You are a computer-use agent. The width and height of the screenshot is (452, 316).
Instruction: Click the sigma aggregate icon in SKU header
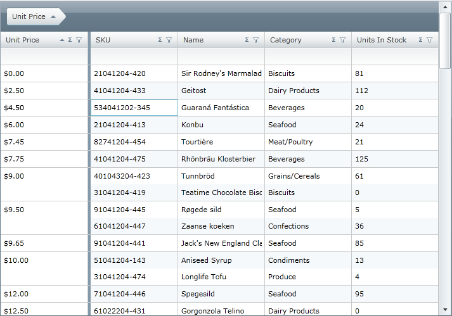point(160,40)
